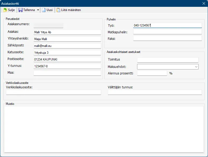Click the Alennus prosentti field
208x157 pixels.
(x=152, y=73)
